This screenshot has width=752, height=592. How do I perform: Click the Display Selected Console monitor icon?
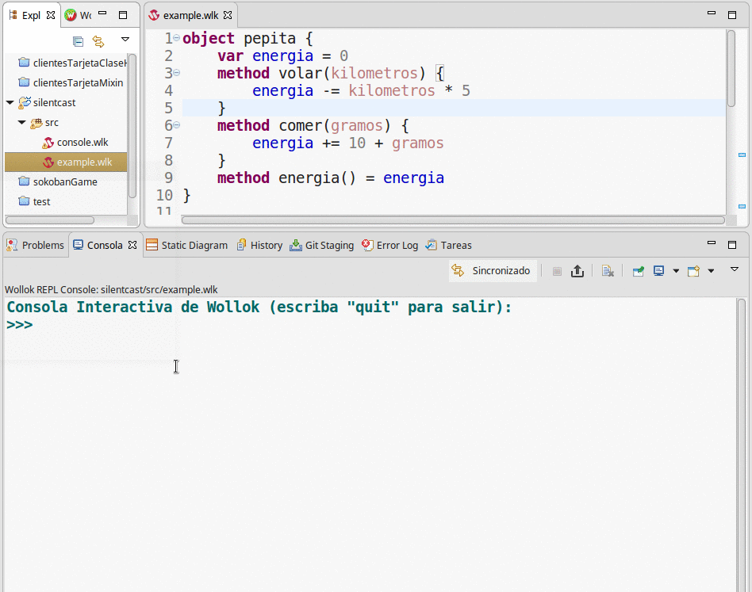(x=658, y=271)
